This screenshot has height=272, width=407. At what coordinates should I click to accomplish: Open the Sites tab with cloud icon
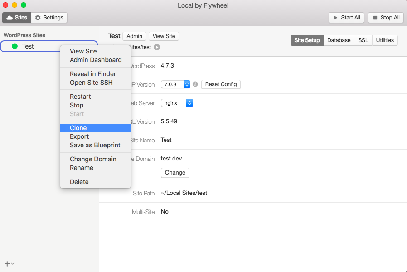point(17,18)
